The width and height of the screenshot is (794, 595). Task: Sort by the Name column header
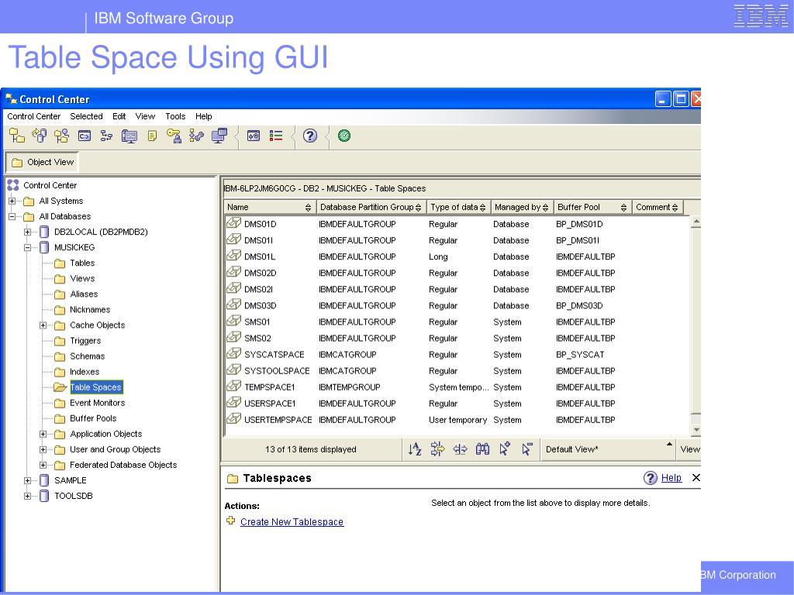tap(269, 207)
